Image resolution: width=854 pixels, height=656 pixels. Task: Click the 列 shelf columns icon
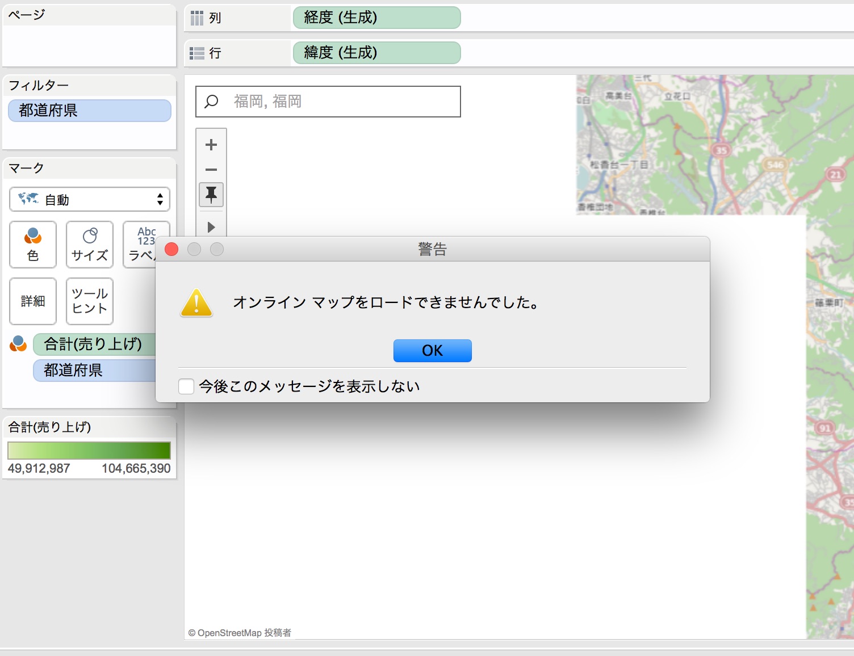click(x=197, y=18)
